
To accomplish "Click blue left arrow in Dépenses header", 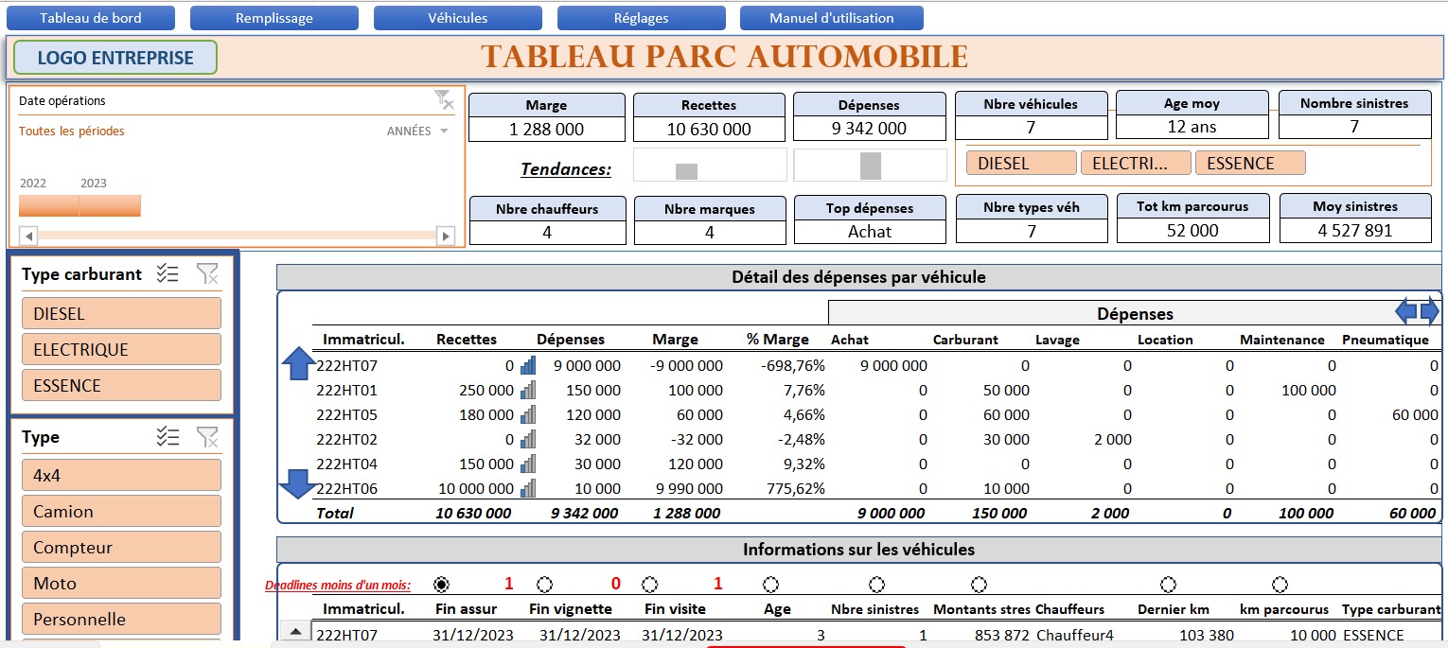I will [x=1407, y=310].
